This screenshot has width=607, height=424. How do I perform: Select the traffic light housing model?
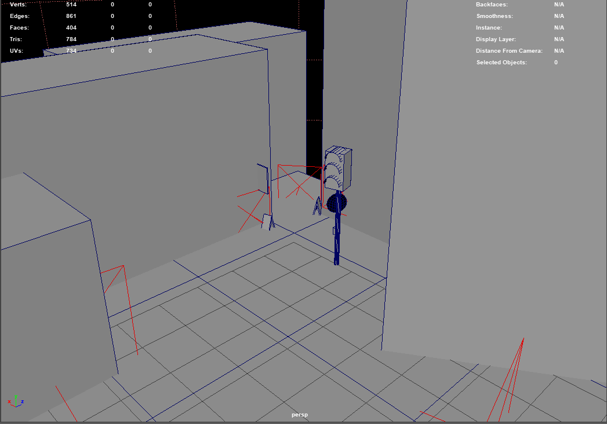coord(339,168)
